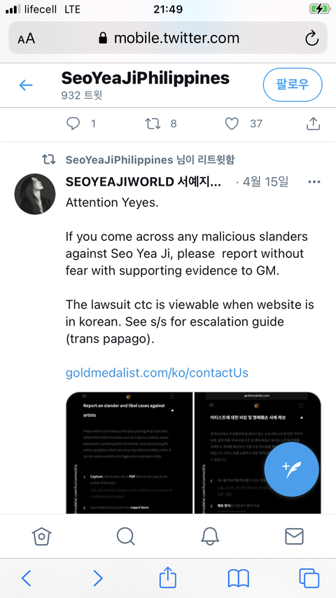Image resolution: width=336 pixels, height=598 pixels.
Task: Tap the back arrow beside SeoYeaJiPhilippines
Action: pyautogui.click(x=26, y=85)
